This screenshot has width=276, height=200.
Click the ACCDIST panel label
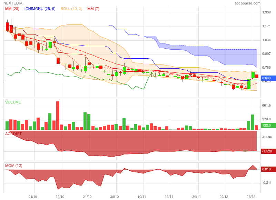[x=13, y=134]
